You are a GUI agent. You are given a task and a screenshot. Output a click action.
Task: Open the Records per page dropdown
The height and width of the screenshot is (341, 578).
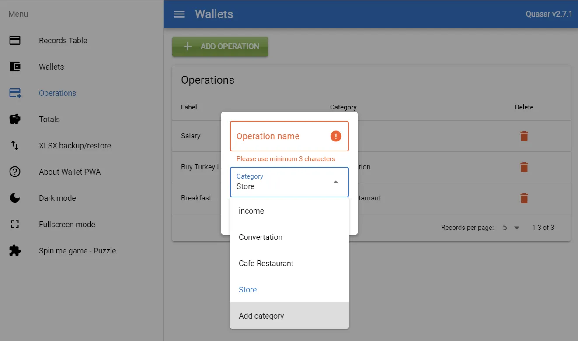(511, 228)
